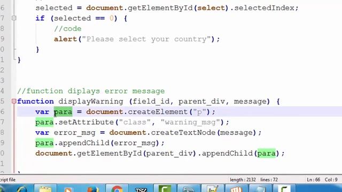Click the 'field_id' parameter
This screenshot has height=192, width=342.
point(151,101)
